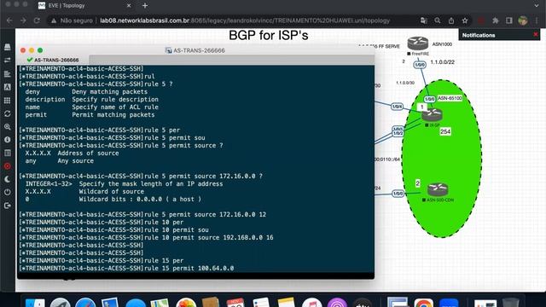546x307 pixels.
Task: Reload the page with the refresh icon
Action: coord(37,20)
